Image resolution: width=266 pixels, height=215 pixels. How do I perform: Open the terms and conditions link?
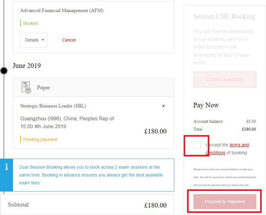point(227,149)
